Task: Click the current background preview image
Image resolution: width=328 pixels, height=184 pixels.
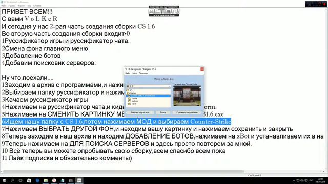Action: click(x=187, y=96)
